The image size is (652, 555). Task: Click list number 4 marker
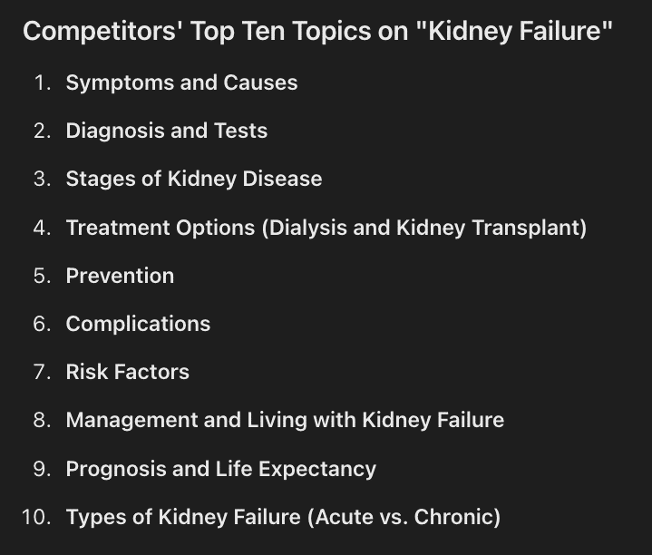point(43,228)
